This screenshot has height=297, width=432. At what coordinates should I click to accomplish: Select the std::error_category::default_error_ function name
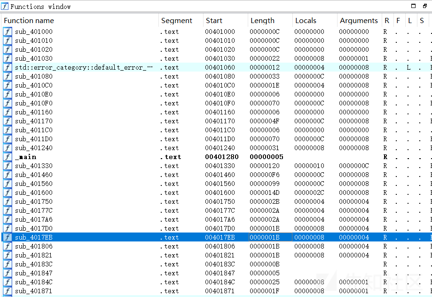(x=84, y=68)
